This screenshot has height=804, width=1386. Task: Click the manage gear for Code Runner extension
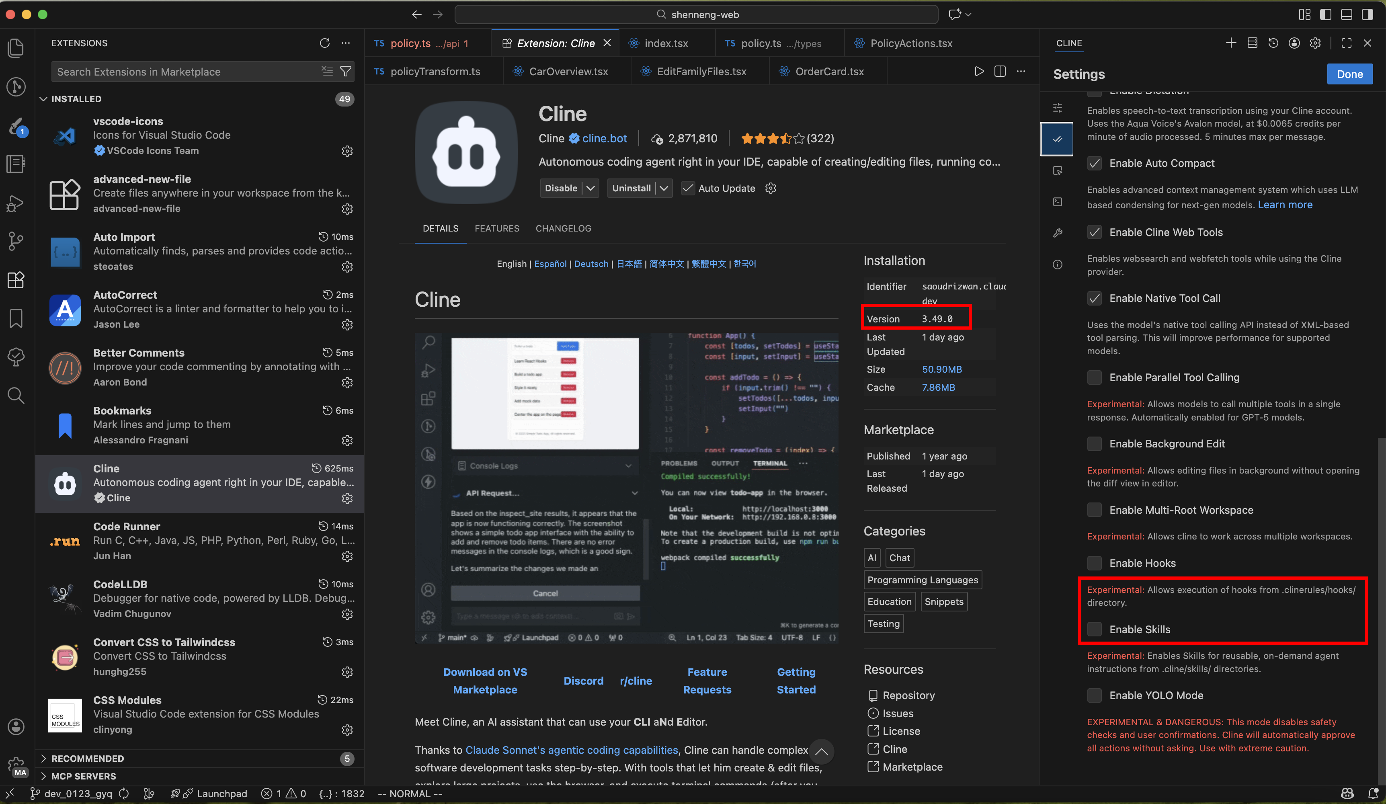click(x=347, y=556)
